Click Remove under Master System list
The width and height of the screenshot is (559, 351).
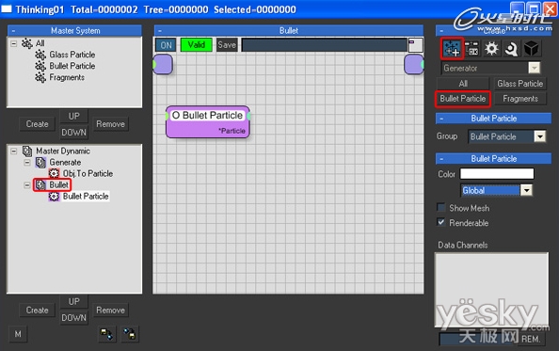[x=110, y=124]
